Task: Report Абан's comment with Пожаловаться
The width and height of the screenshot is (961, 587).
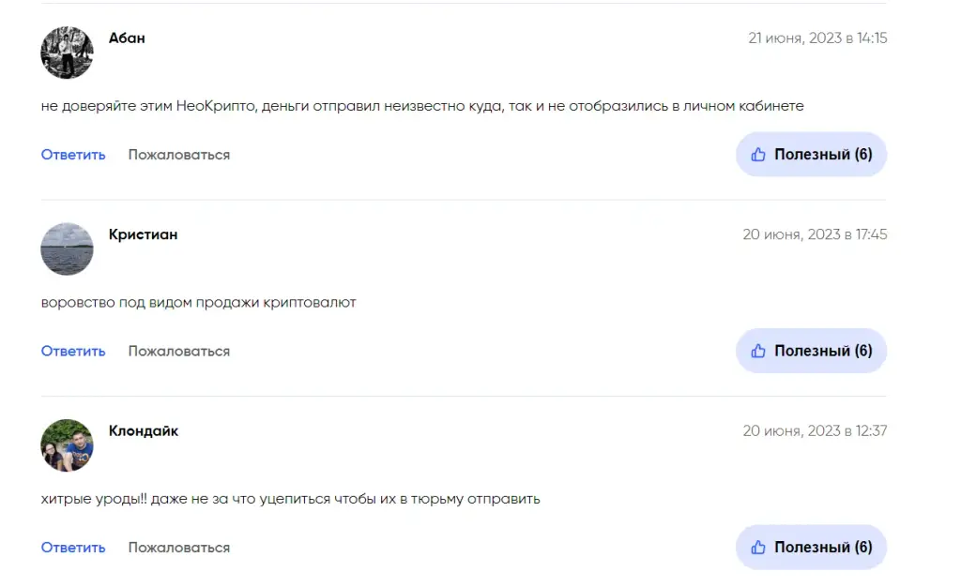Action: click(x=179, y=155)
